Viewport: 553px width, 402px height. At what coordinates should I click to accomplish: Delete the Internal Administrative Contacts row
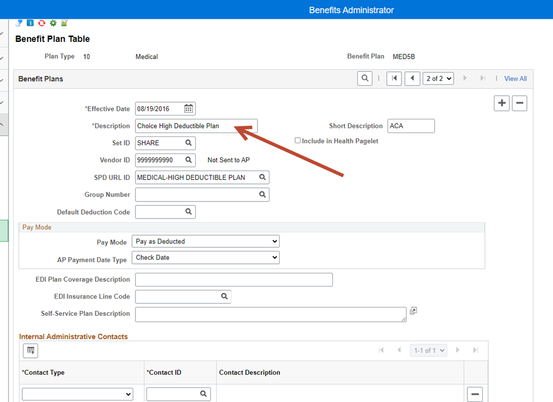pos(475,394)
